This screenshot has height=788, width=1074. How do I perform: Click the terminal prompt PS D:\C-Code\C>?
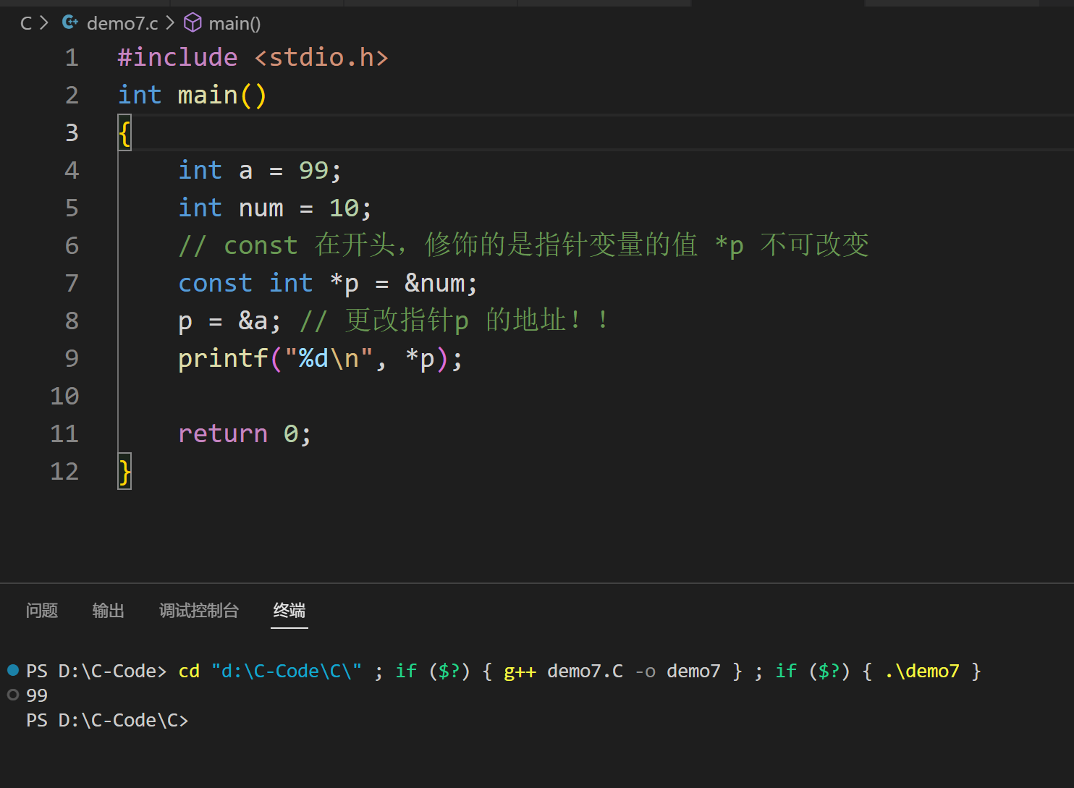[107, 720]
